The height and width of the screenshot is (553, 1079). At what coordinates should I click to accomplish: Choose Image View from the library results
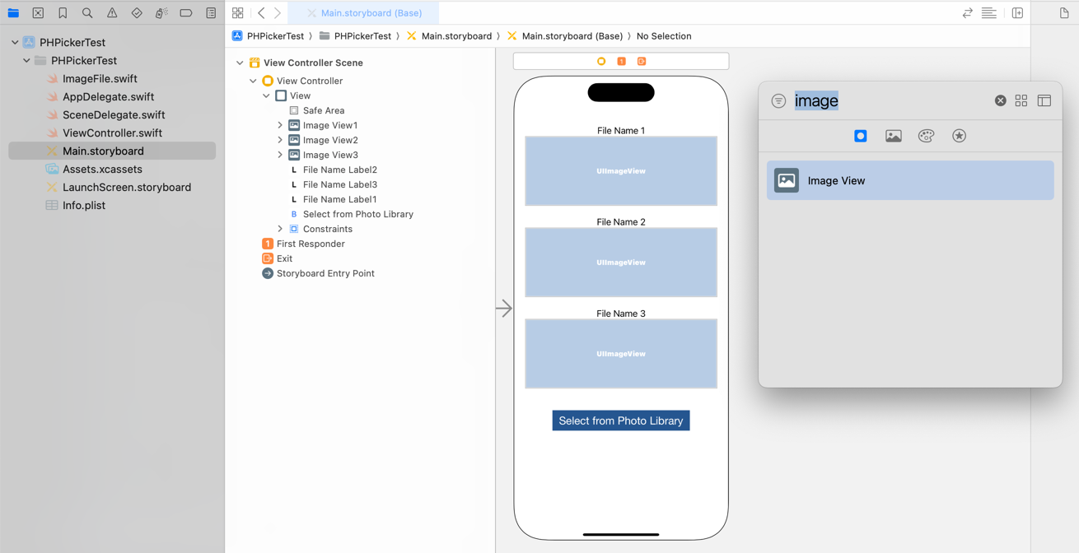click(x=909, y=180)
